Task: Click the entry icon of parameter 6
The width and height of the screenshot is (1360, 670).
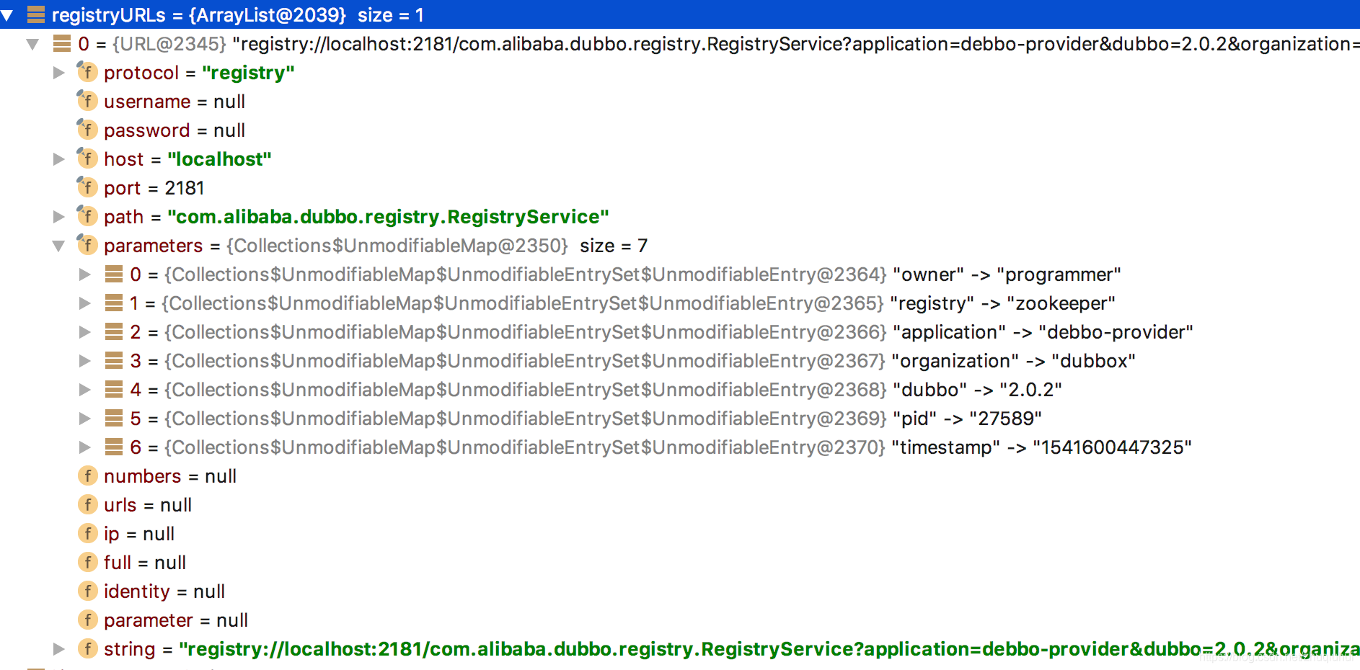Action: point(114,447)
